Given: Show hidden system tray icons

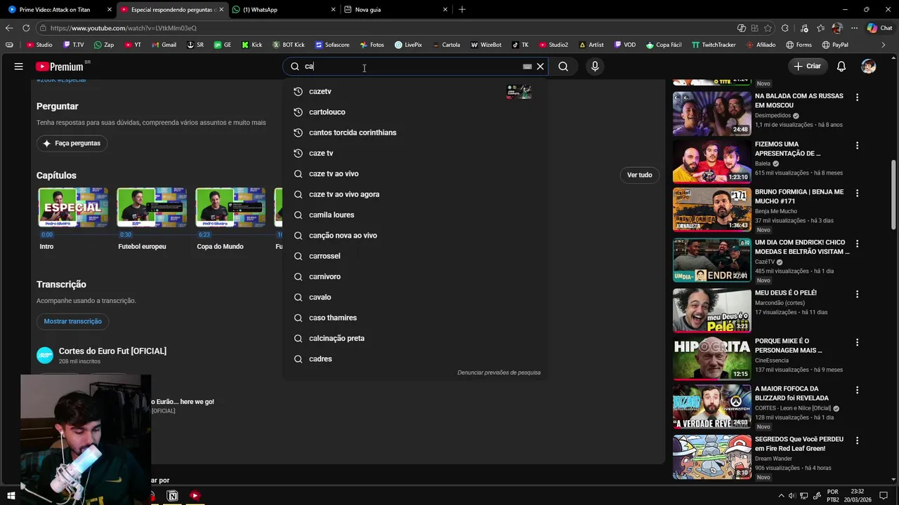Looking at the screenshot, I should coord(780,496).
